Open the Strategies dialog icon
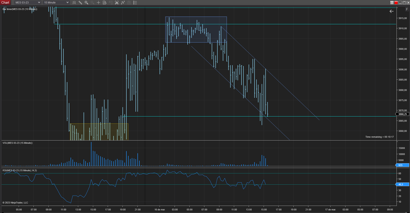Image resolution: width=410 pixels, height=213 pixels. tap(129, 2)
